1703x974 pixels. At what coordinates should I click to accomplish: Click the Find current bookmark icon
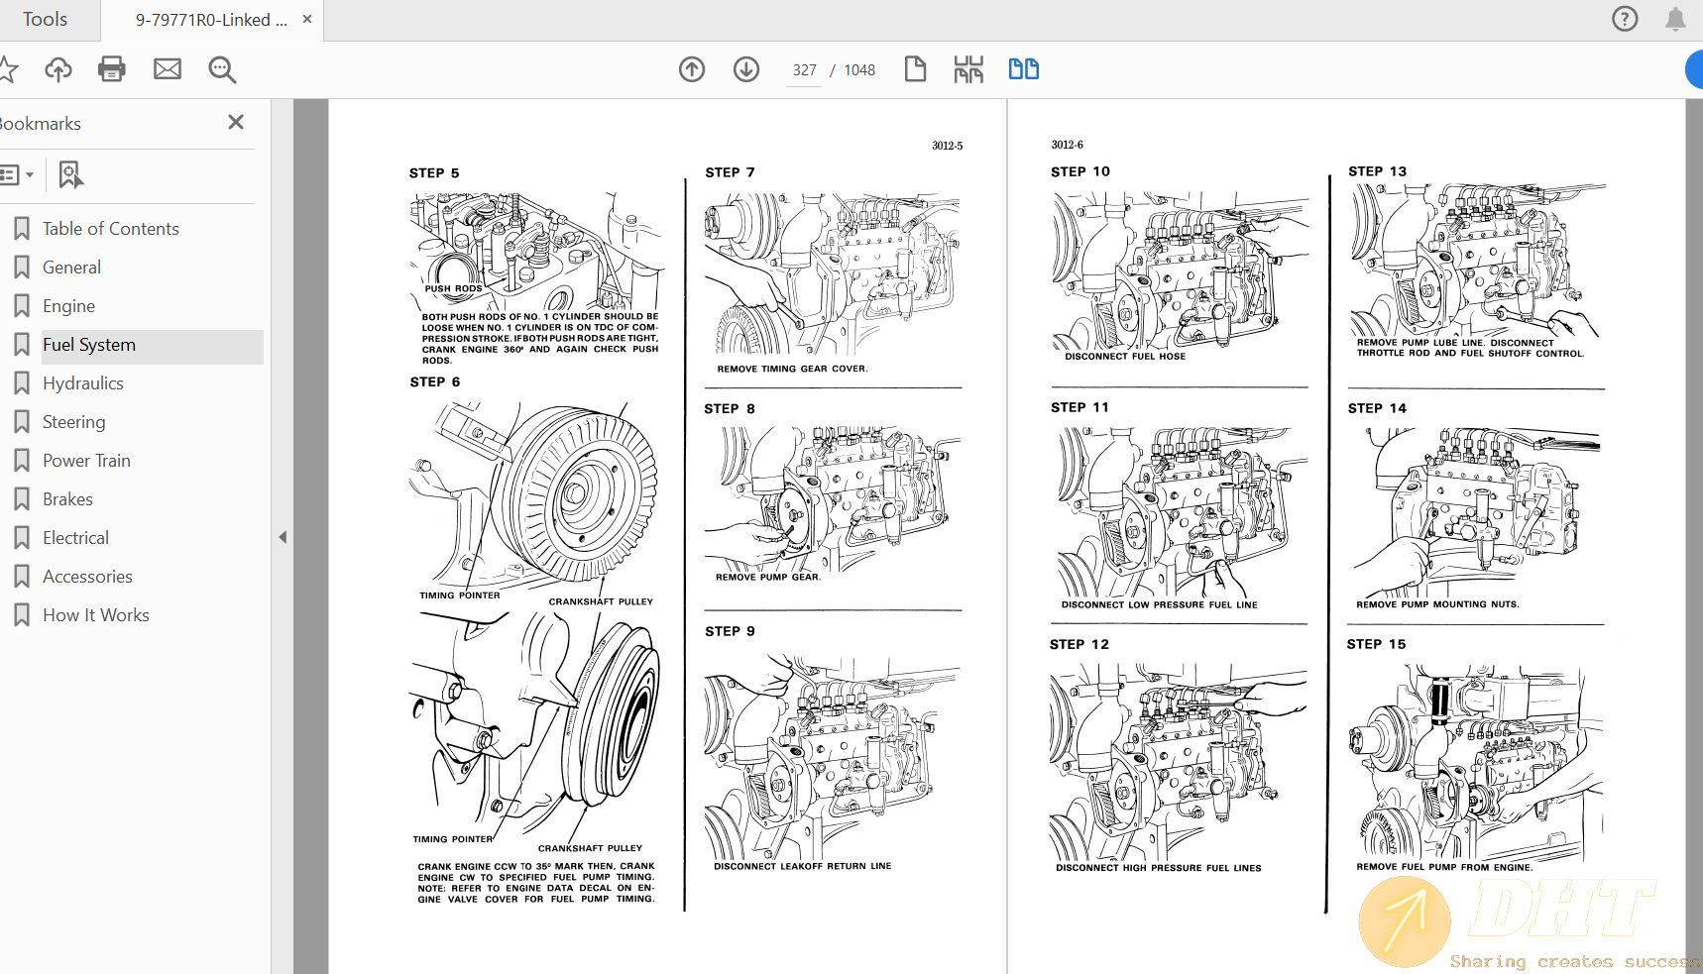click(69, 173)
